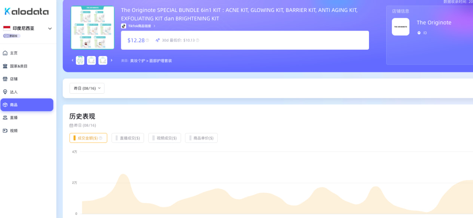Click the large product bundle image

92,28
